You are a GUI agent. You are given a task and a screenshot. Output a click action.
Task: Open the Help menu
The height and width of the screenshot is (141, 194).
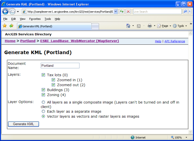[57, 19]
